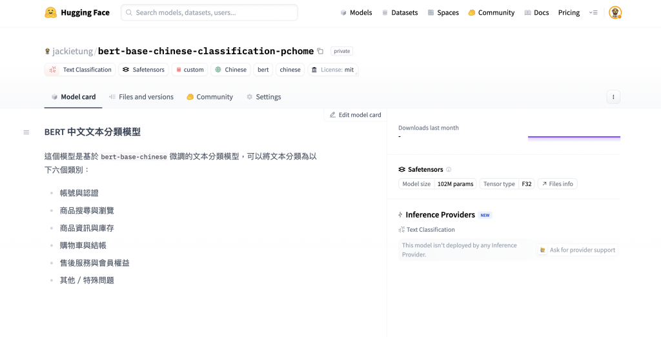Open table of contents hamburger icon

(26, 132)
